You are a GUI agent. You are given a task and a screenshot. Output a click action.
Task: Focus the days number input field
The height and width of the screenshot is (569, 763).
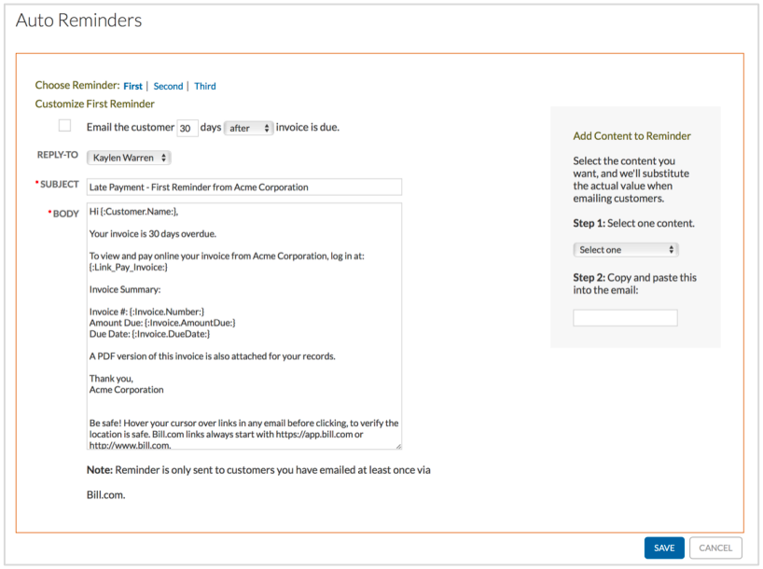coord(187,128)
